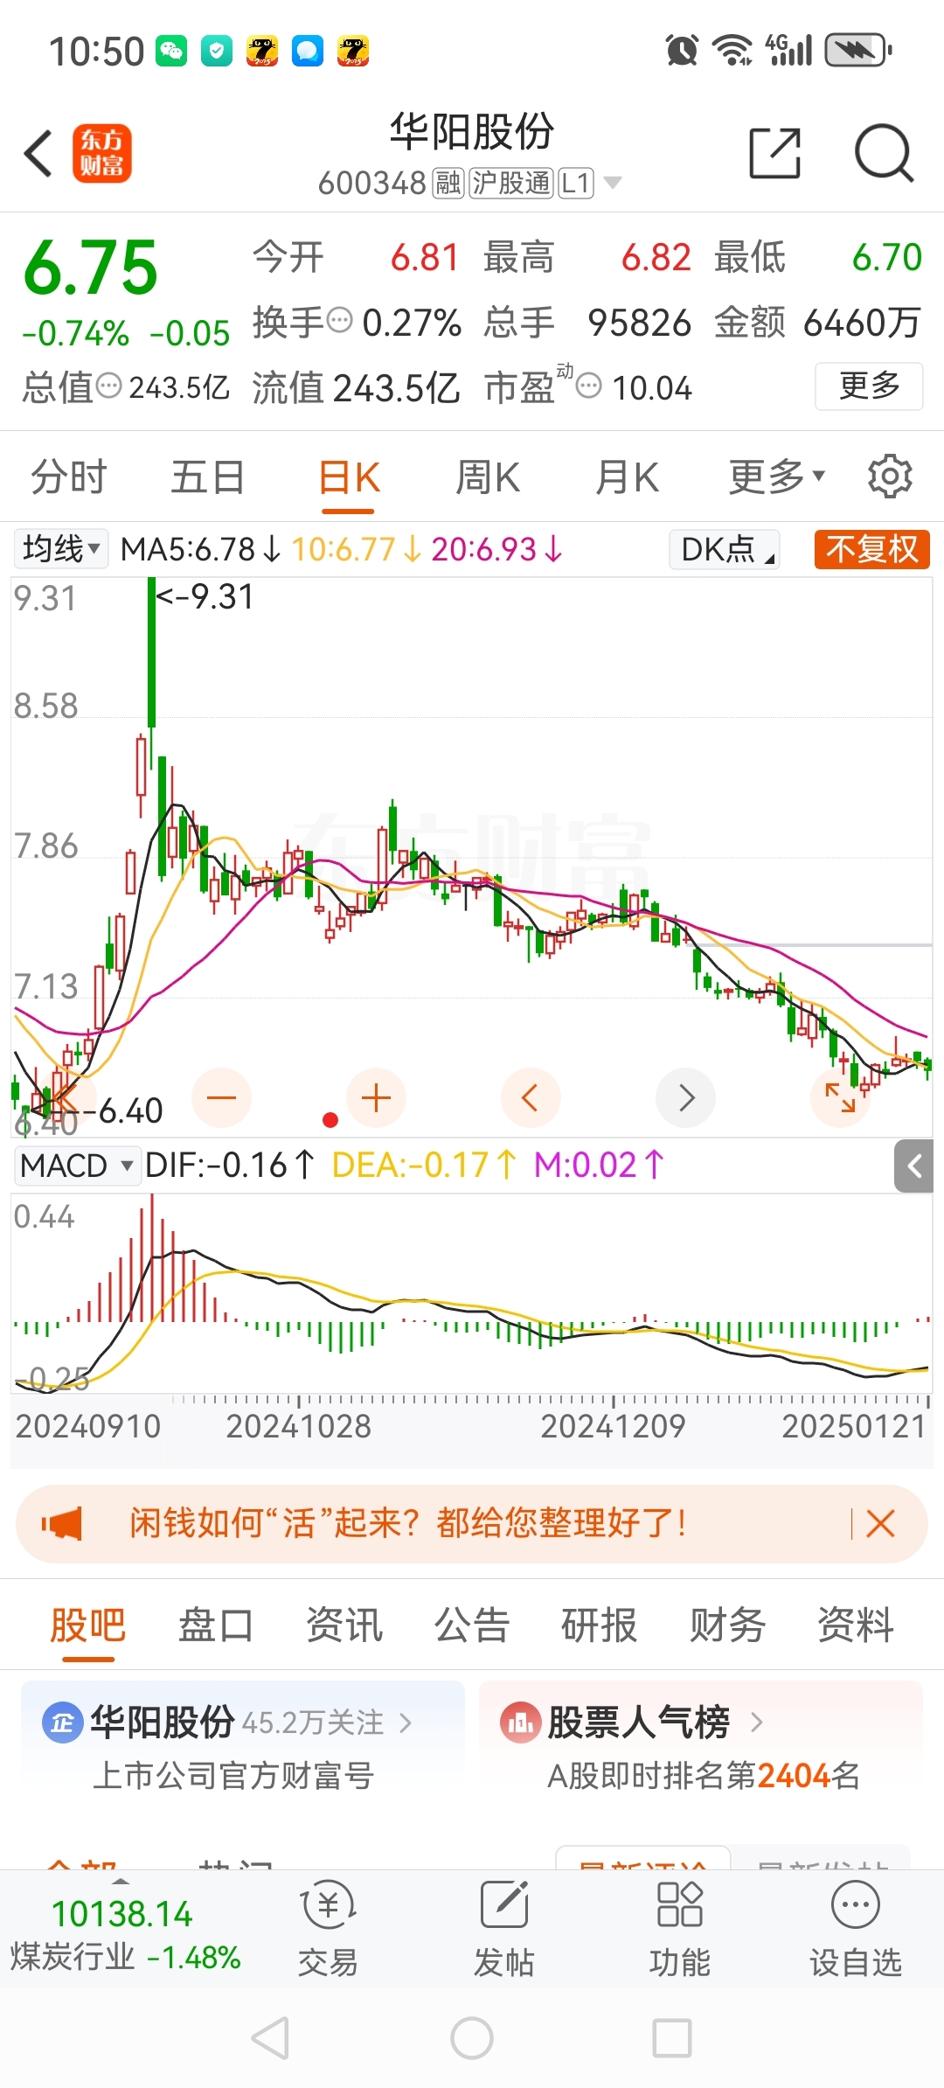Tap the 融 margin badge
The width and height of the screenshot is (944, 2088).
tap(448, 183)
